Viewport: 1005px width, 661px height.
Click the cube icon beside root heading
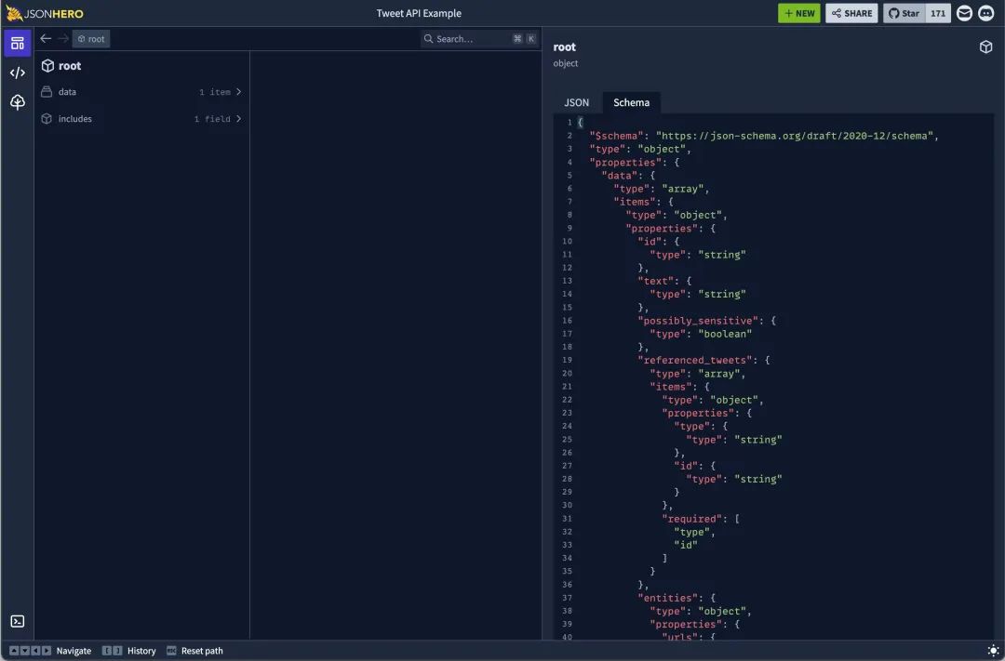[985, 46]
